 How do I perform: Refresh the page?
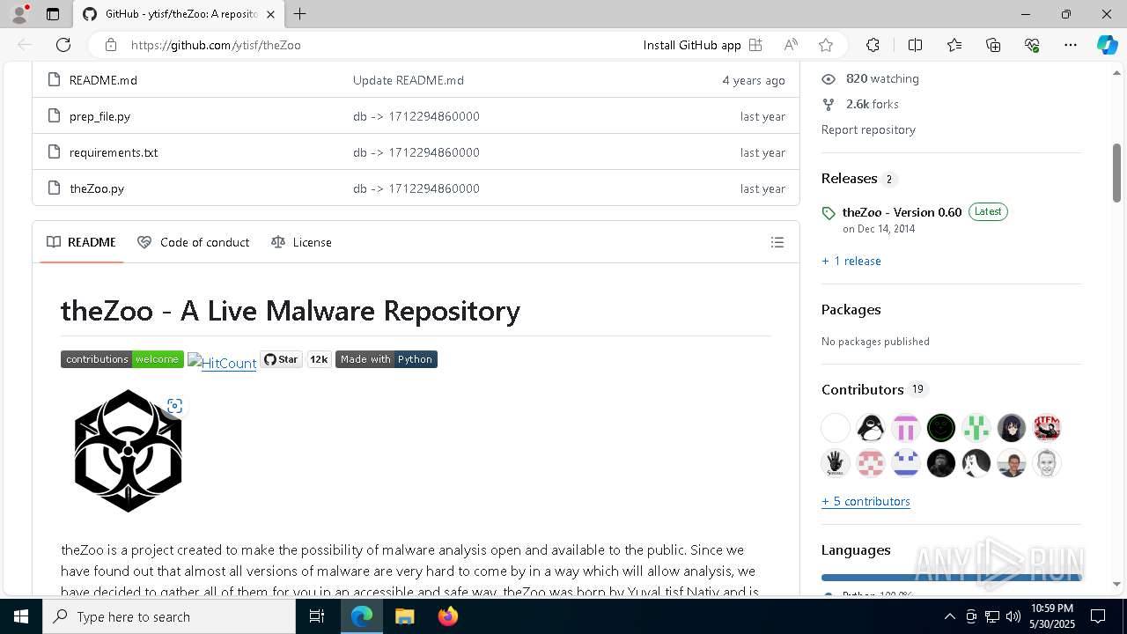(x=63, y=45)
